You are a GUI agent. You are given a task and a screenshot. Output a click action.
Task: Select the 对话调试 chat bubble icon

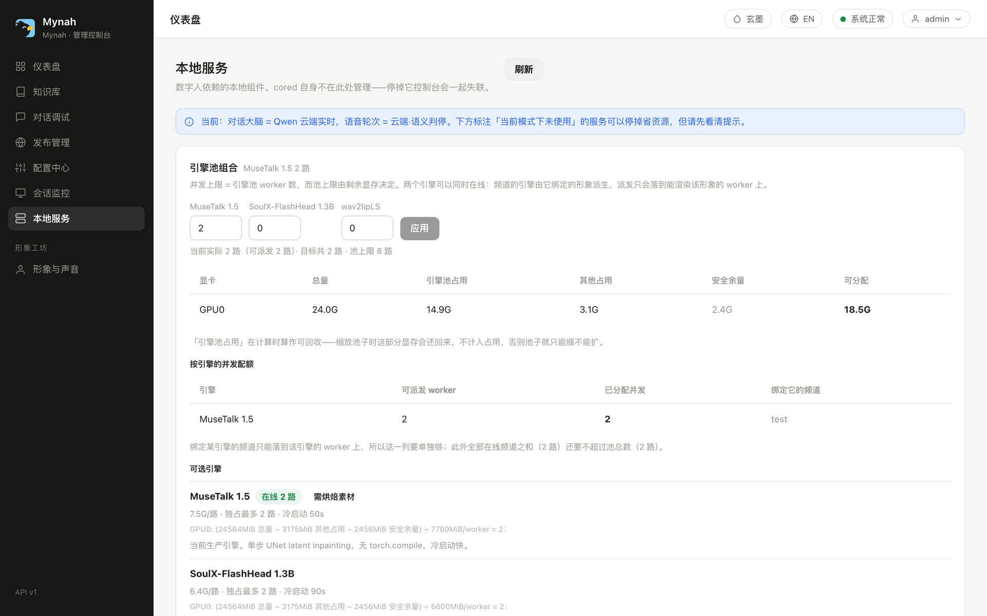tap(21, 117)
